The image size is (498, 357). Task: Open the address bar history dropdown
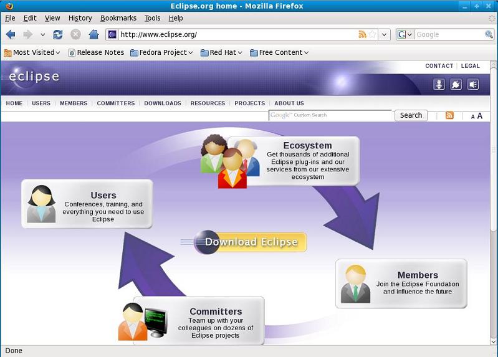pos(385,34)
